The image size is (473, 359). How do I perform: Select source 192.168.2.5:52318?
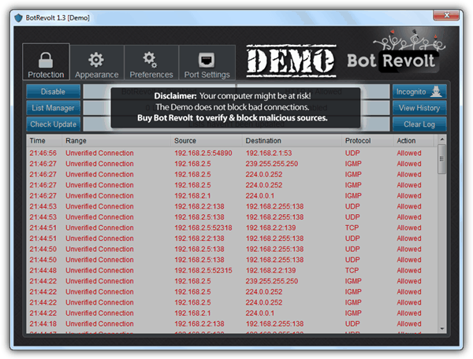click(203, 228)
